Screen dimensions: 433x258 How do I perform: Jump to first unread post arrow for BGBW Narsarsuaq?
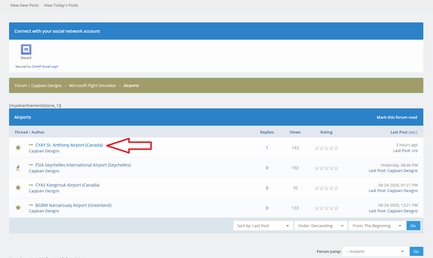pyautogui.click(x=31, y=205)
